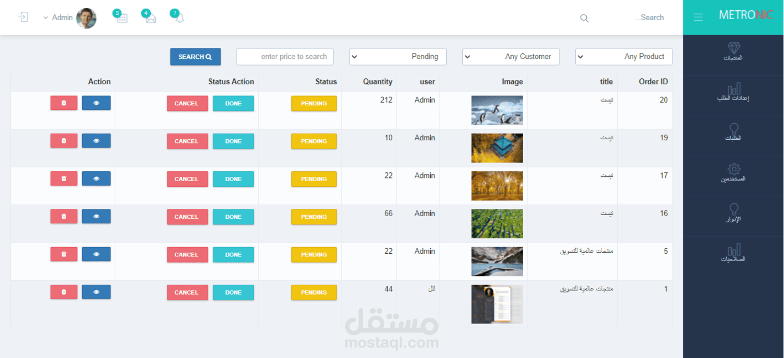The width and height of the screenshot is (784, 358).
Task: Click quantity value 66
Action: coord(388,214)
